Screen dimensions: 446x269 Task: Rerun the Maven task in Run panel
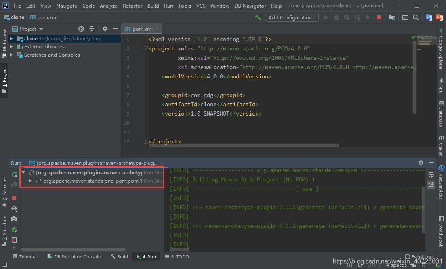click(x=14, y=174)
